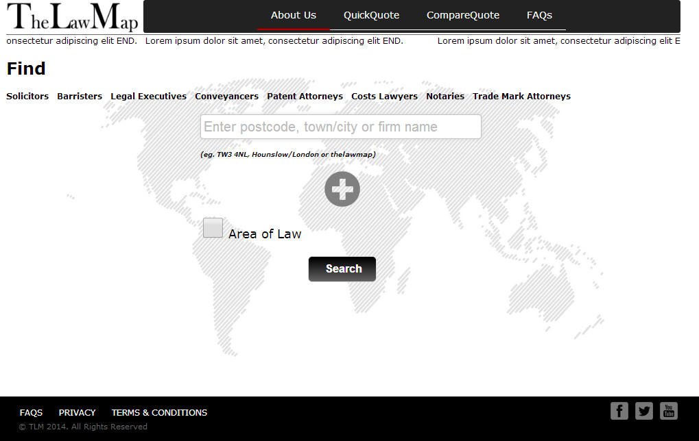Click the Facebook icon in footer
Screen dimensions: 699x441
point(619,411)
